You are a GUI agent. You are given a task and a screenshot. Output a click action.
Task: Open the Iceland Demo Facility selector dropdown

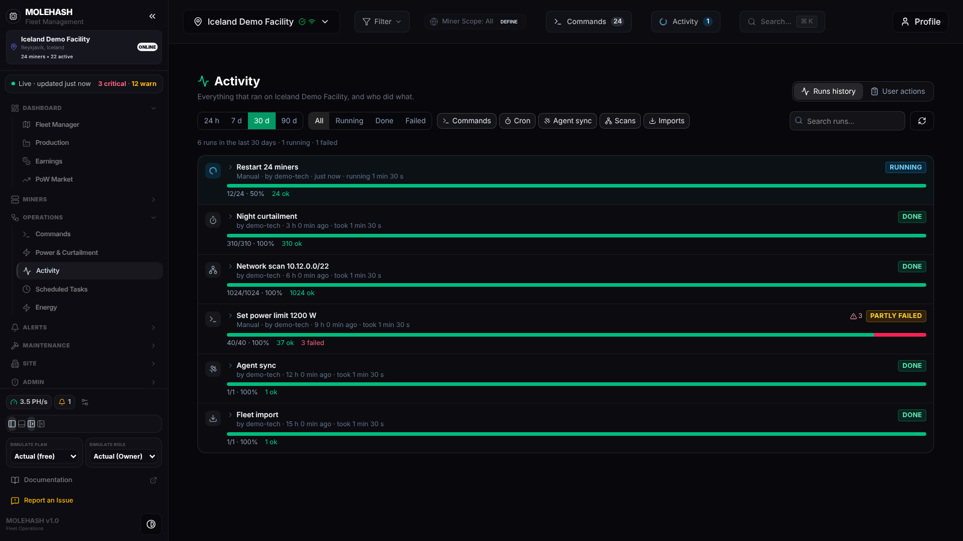(x=261, y=22)
